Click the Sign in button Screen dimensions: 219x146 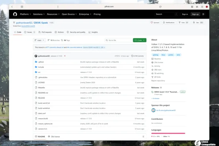pos(185,14)
